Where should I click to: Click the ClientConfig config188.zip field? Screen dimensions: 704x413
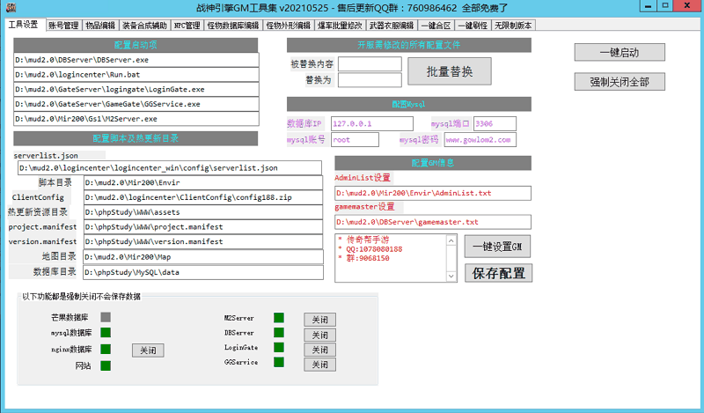click(203, 197)
